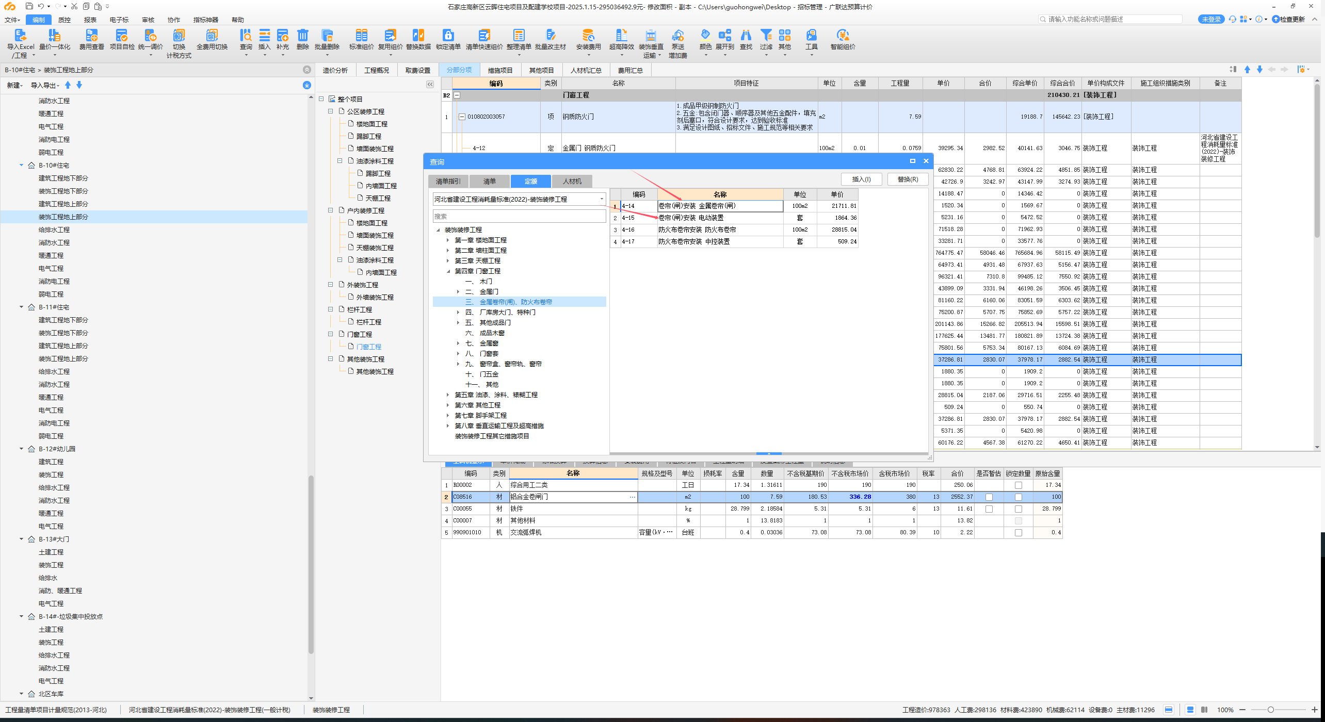Click 全费用切换 toolbar icon
The height and width of the screenshot is (722, 1325).
(x=212, y=39)
